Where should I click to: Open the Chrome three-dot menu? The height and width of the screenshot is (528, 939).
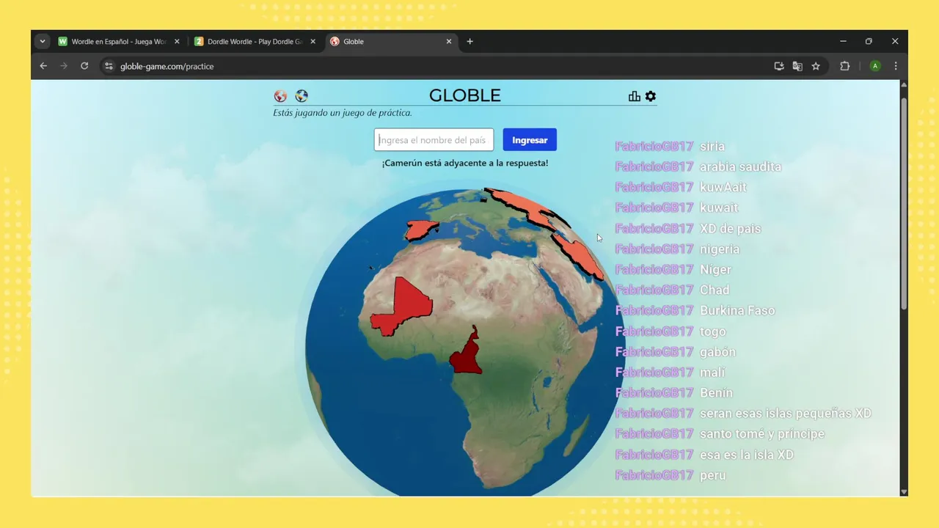[896, 66]
